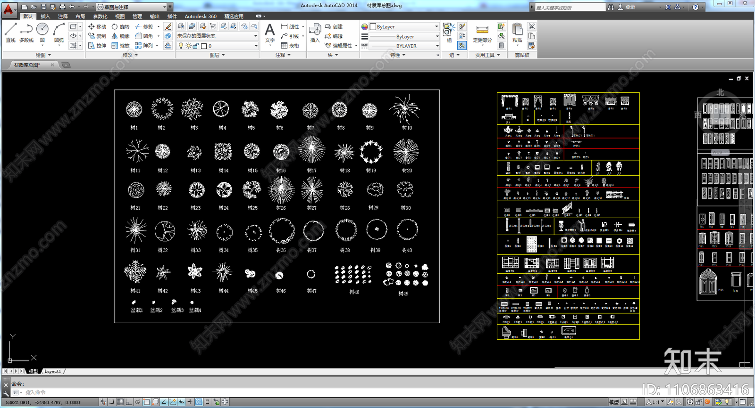Toggle Ortho mode in status bar
The height and width of the screenshot is (408, 755).
tap(129, 402)
